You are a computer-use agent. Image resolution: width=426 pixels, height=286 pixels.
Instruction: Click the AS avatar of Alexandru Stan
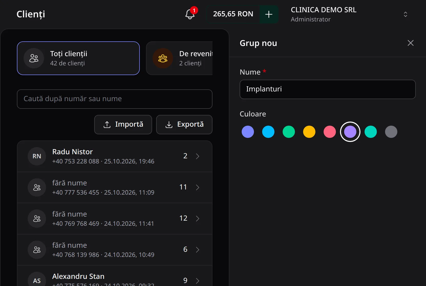(37, 279)
